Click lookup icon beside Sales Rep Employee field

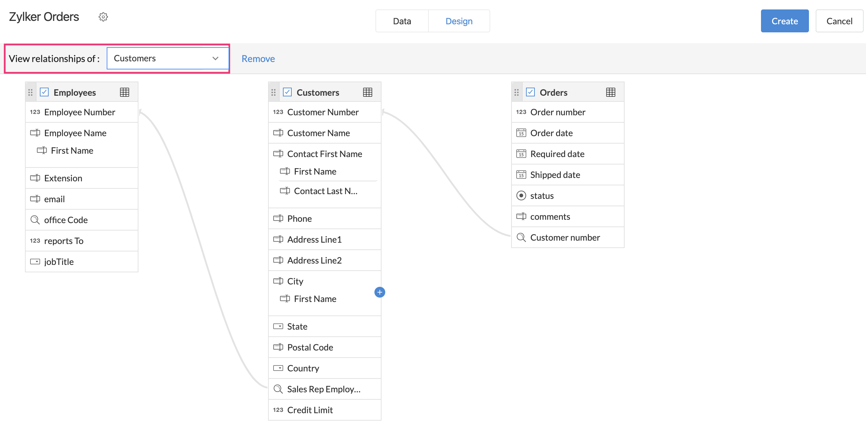pos(278,389)
